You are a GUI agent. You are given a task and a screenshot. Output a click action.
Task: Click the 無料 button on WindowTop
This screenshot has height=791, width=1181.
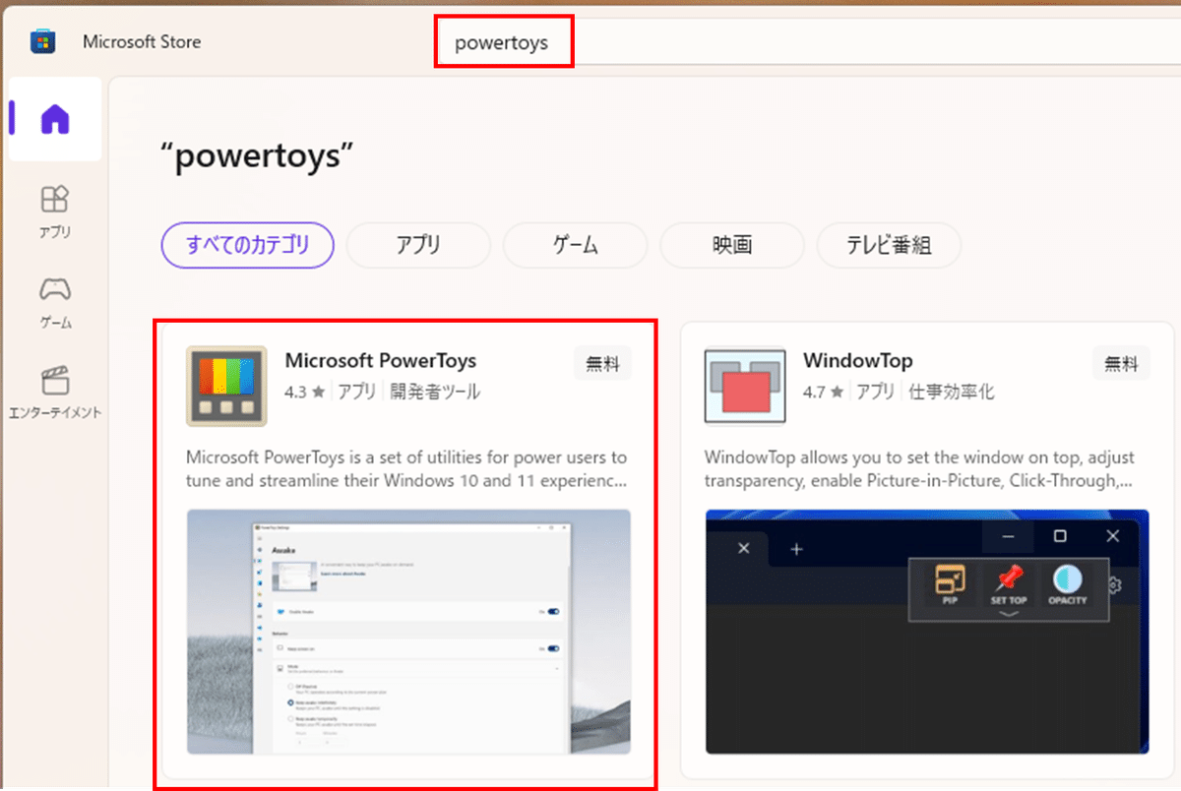tap(1121, 363)
